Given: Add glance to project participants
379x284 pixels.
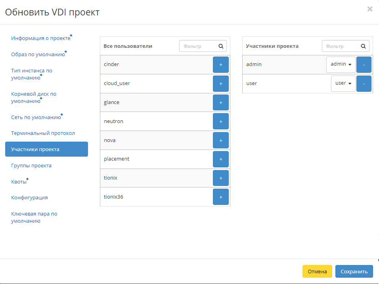Looking at the screenshot, I should tap(221, 102).
